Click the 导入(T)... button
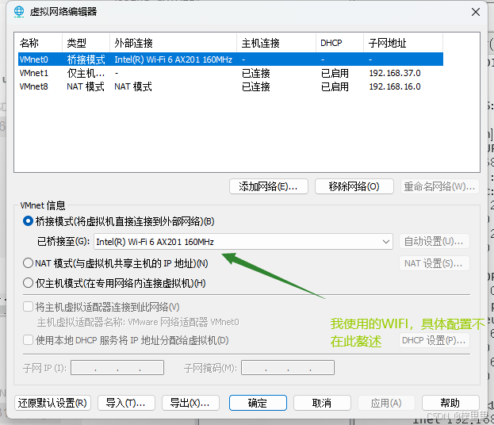494x425 pixels. coord(126,403)
